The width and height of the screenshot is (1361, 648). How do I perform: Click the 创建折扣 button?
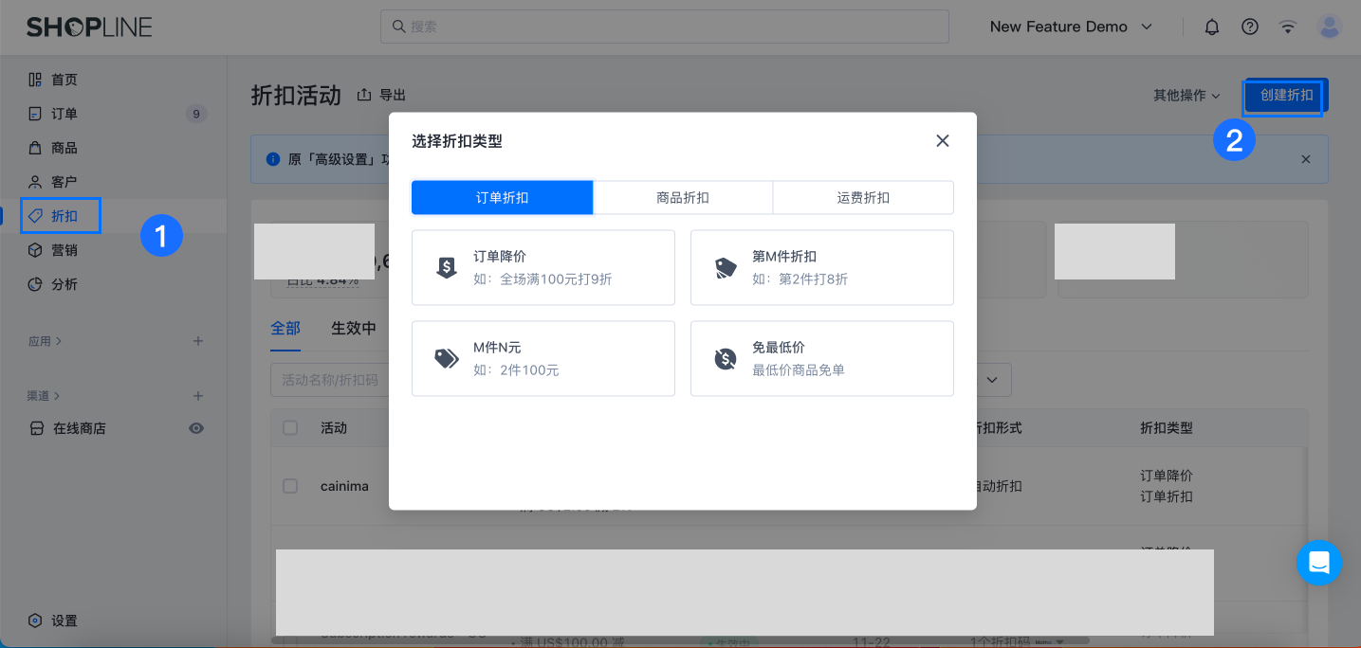(1287, 96)
